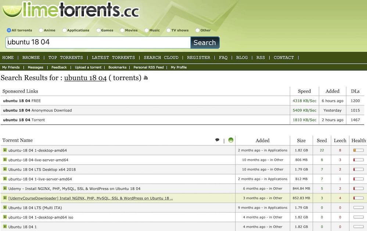Click inside the search input field
The image size is (367, 231).
click(x=97, y=42)
